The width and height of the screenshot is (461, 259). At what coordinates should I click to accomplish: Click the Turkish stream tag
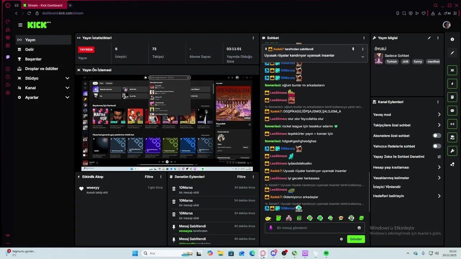point(391,62)
